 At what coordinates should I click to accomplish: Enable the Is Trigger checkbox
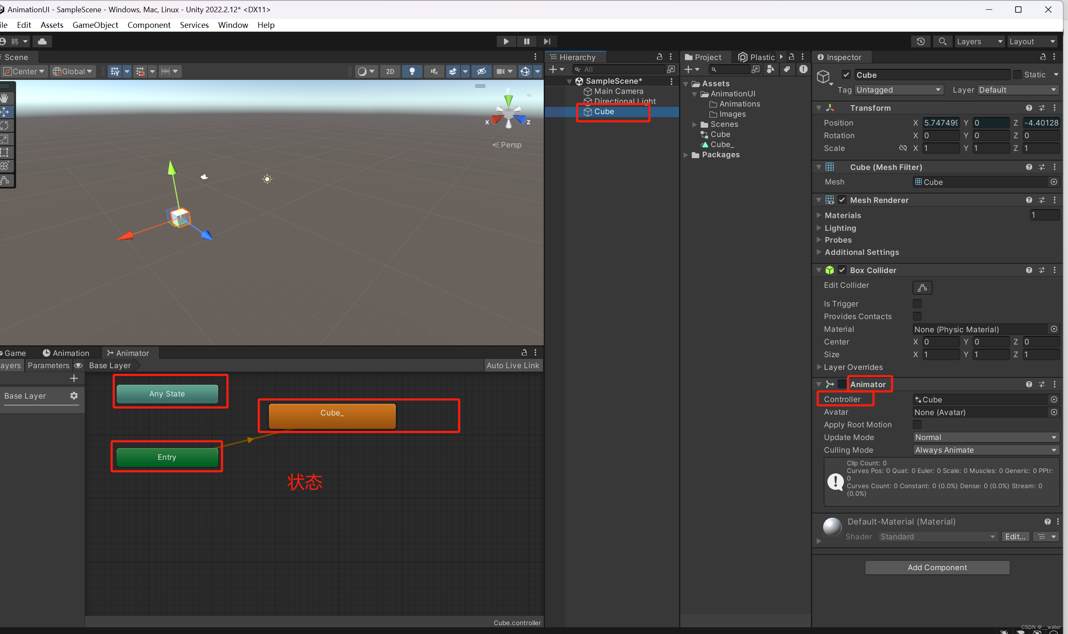tap(917, 303)
